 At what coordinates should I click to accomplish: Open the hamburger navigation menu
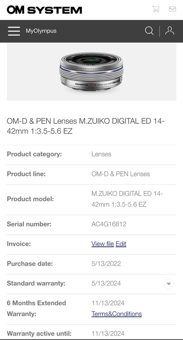[14, 31]
